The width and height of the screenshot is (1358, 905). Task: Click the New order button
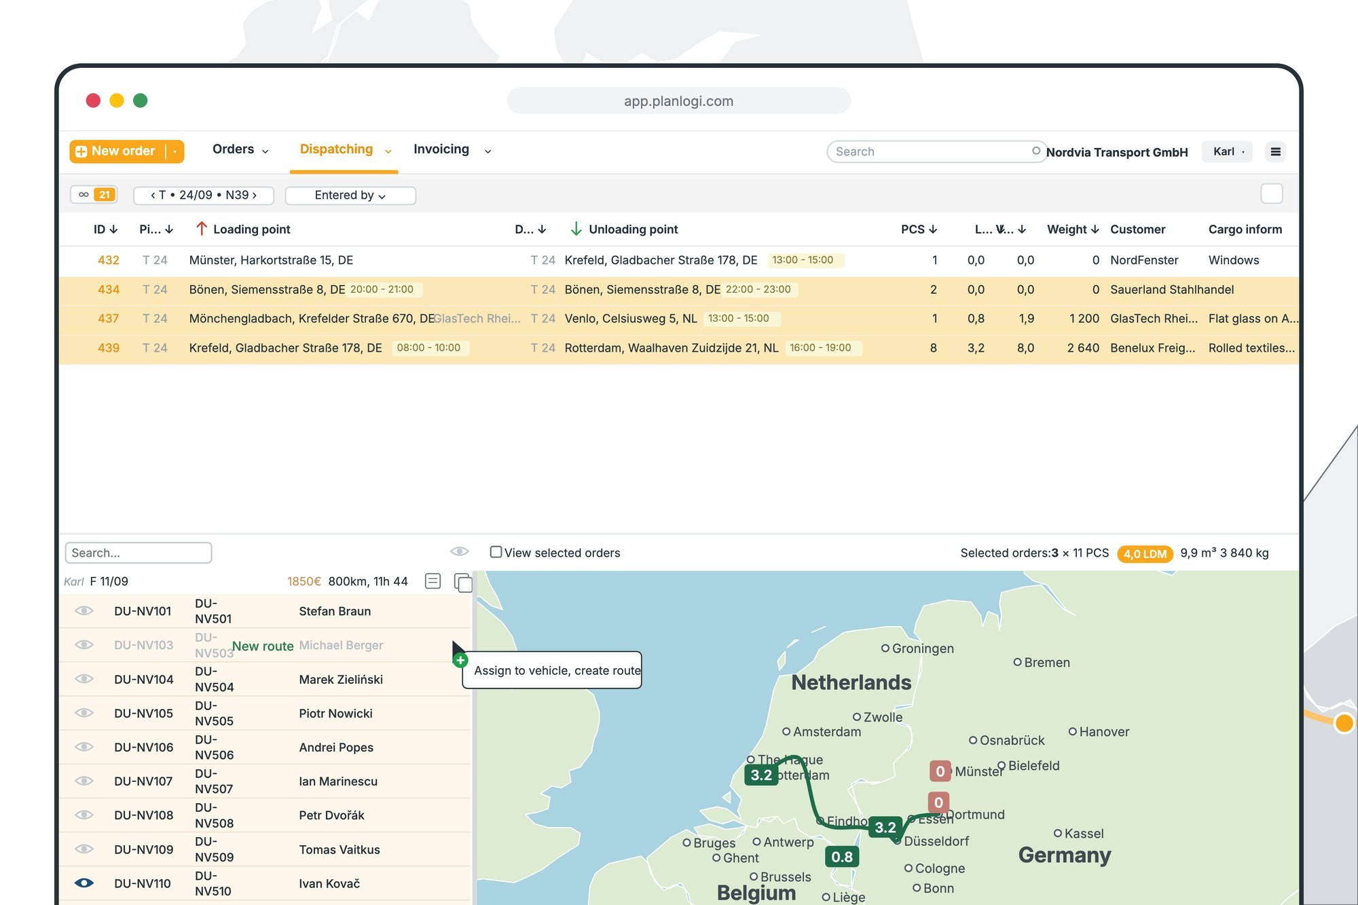tap(118, 151)
